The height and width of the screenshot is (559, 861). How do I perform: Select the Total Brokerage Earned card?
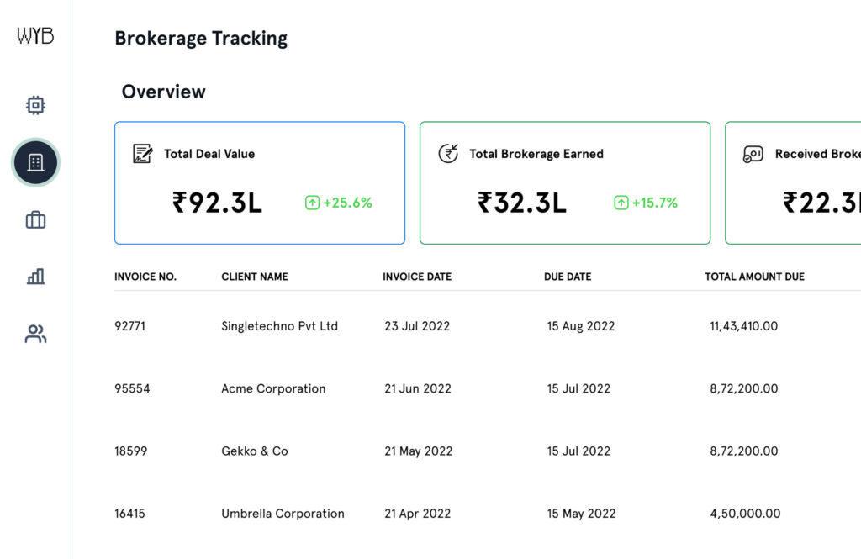(564, 182)
